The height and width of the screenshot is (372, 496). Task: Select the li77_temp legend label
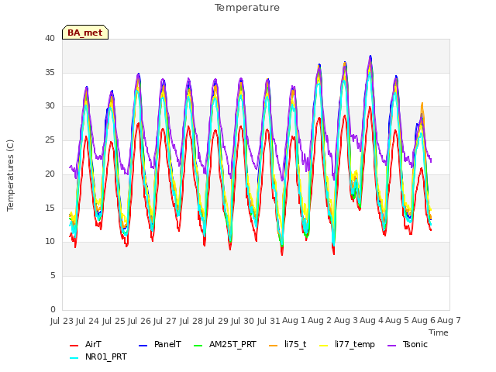pos(355,344)
